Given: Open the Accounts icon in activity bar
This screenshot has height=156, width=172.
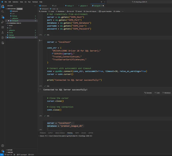Looking at the screenshot, I should [x=3, y=146].
